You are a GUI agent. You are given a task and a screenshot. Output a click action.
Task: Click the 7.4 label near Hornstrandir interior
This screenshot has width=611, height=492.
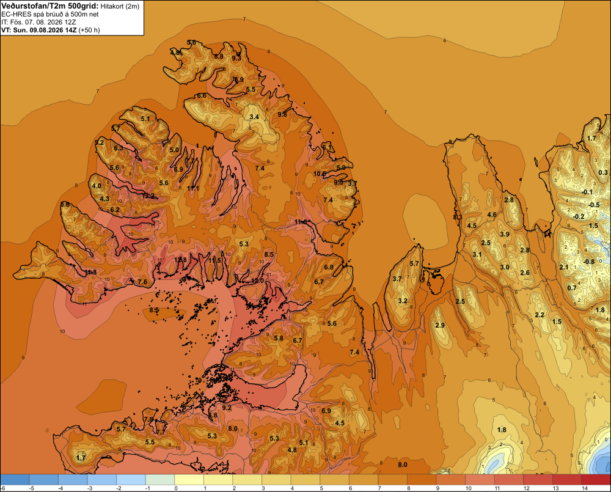tap(260, 168)
